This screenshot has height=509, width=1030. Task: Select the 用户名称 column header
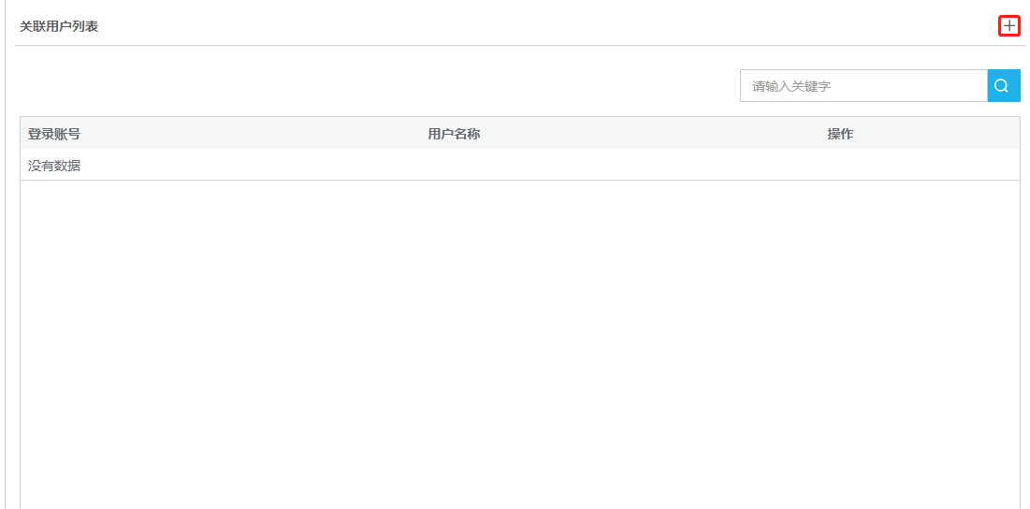[x=454, y=134]
